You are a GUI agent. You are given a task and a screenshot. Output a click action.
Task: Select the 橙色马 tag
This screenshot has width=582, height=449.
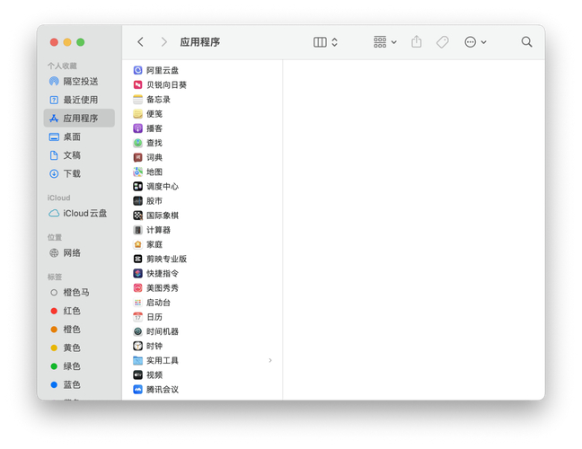coord(79,293)
